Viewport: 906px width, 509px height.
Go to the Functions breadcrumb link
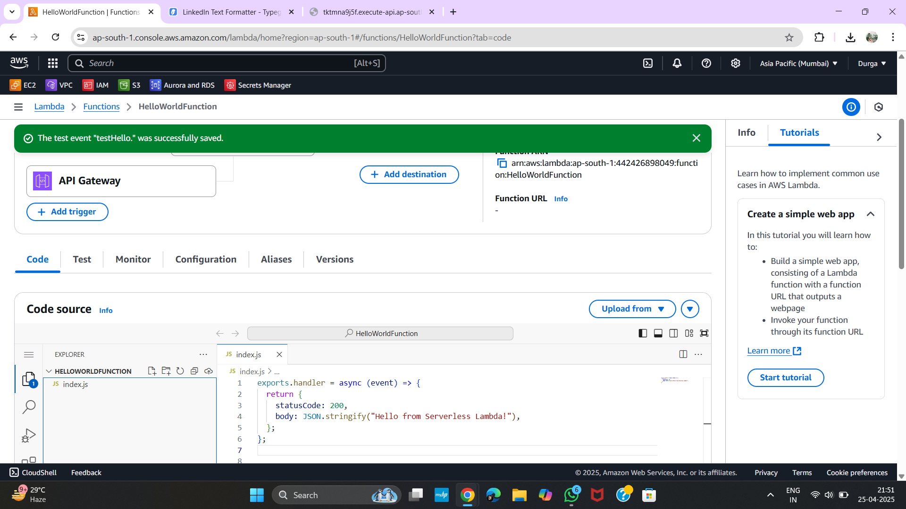tap(101, 107)
